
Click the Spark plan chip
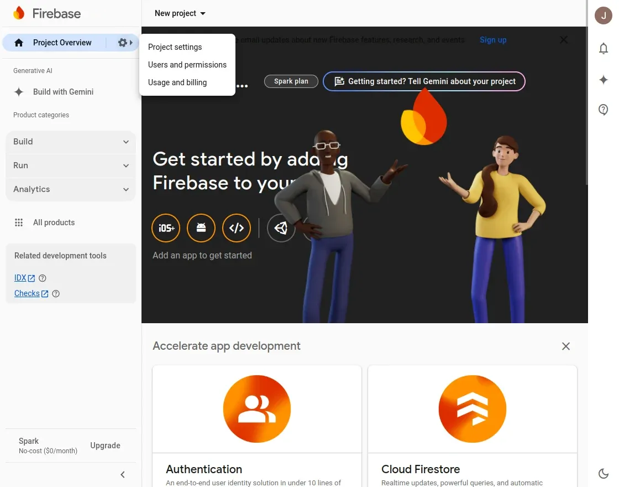(x=291, y=81)
